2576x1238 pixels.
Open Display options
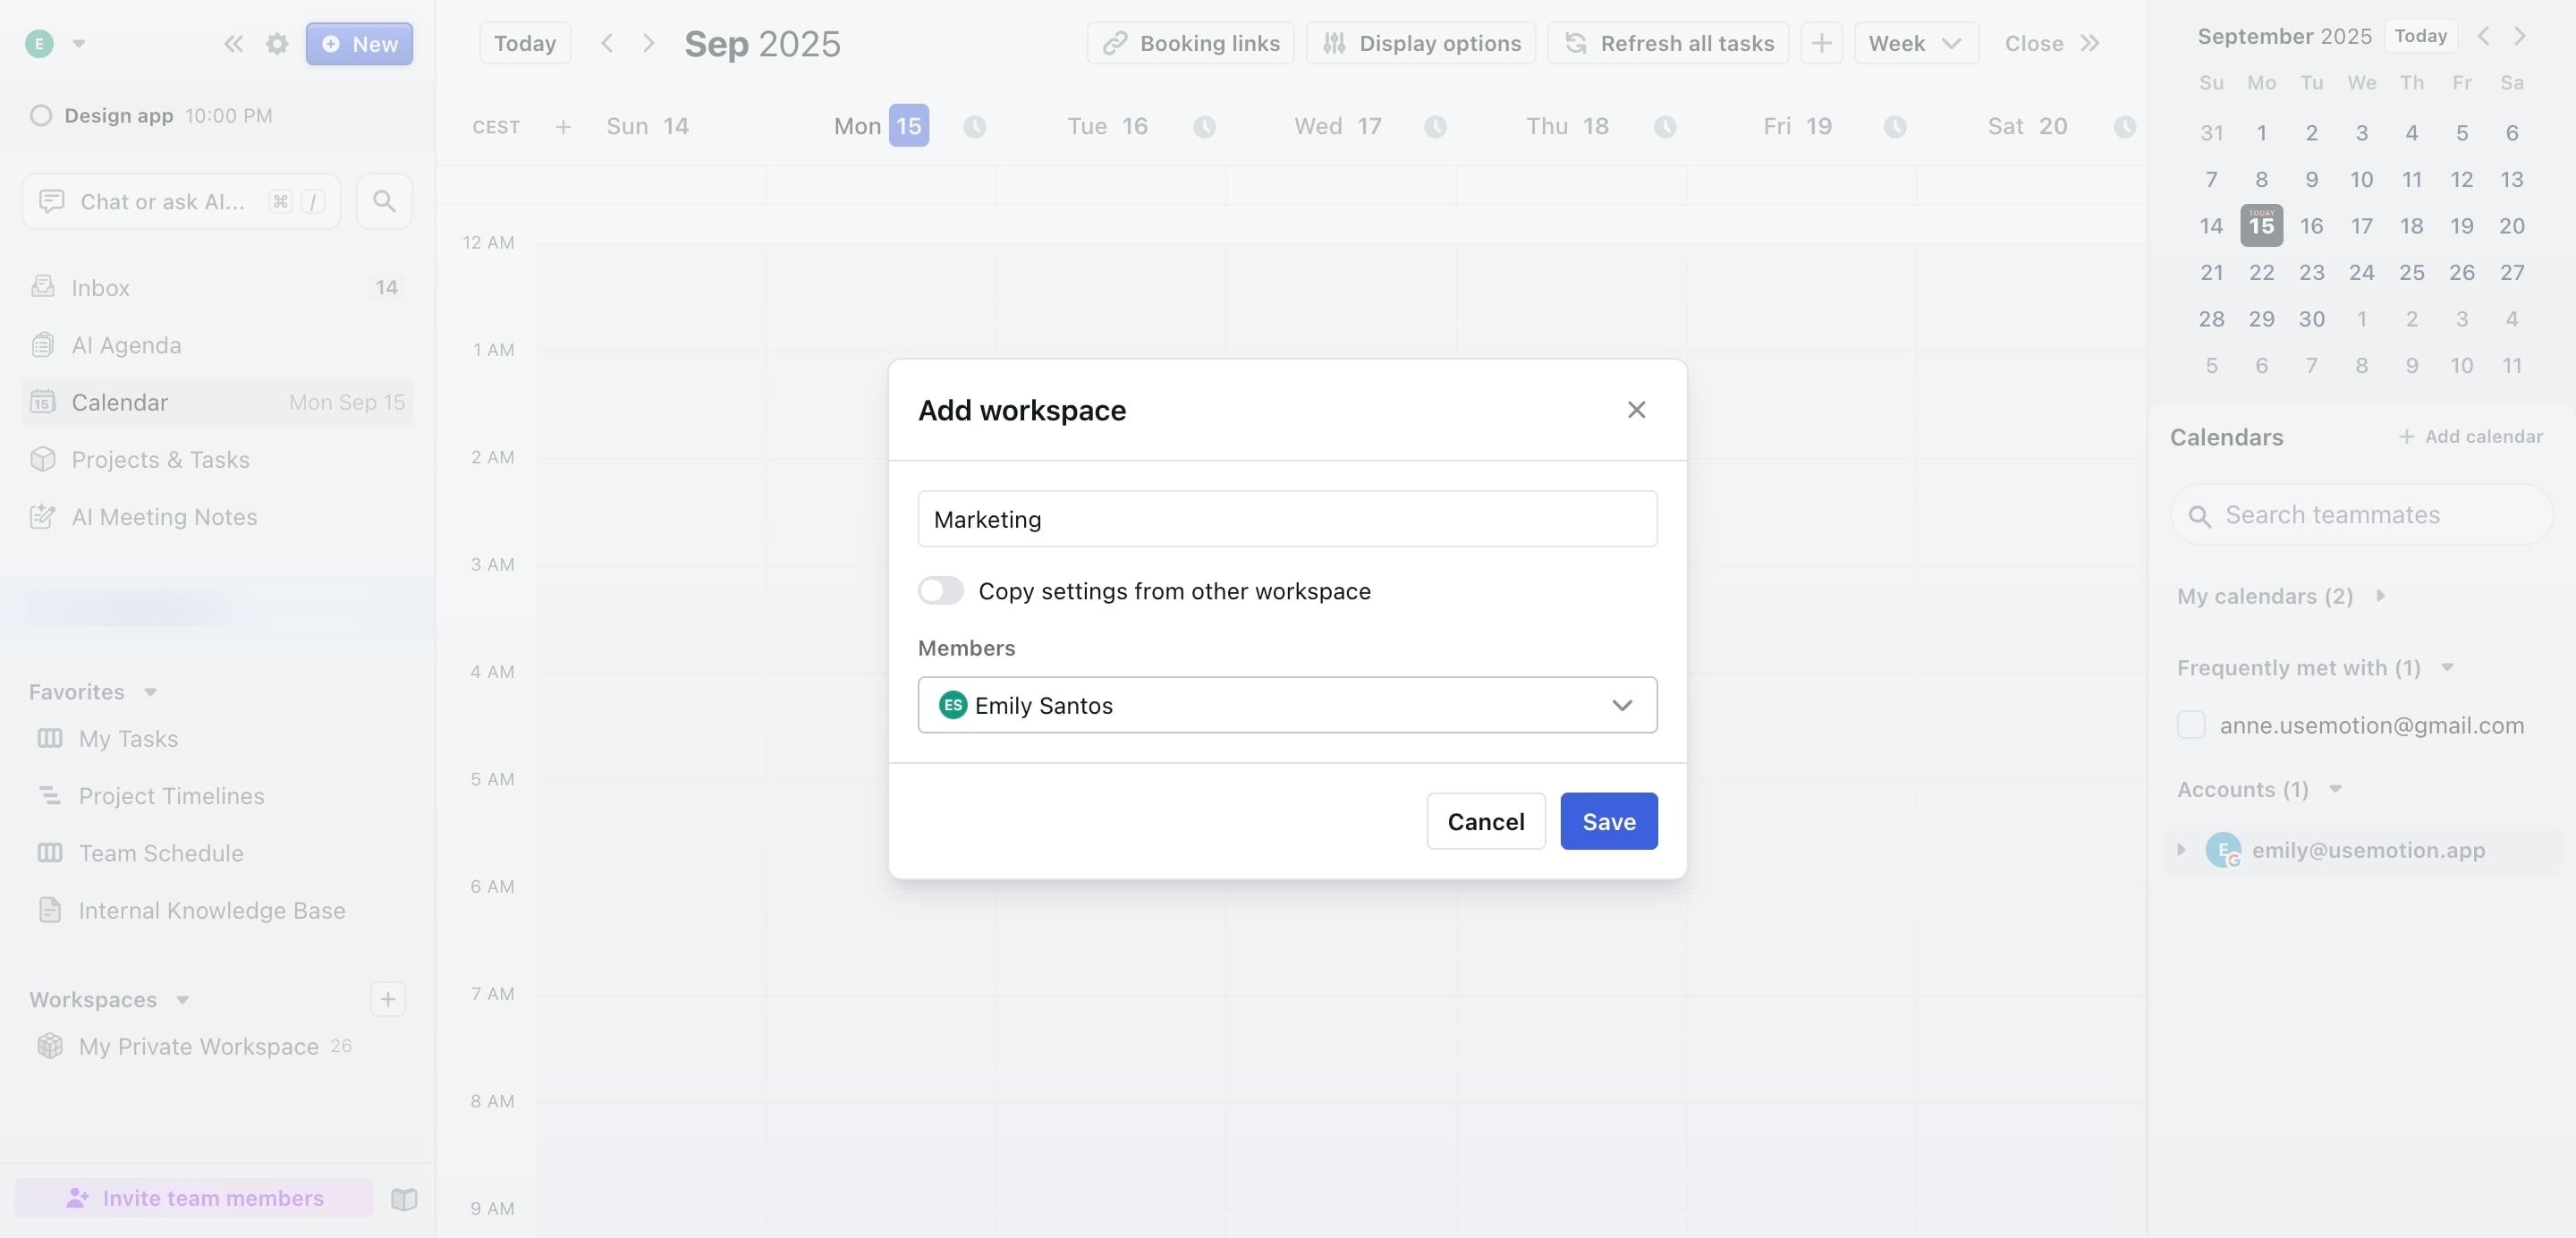pyautogui.click(x=1421, y=43)
